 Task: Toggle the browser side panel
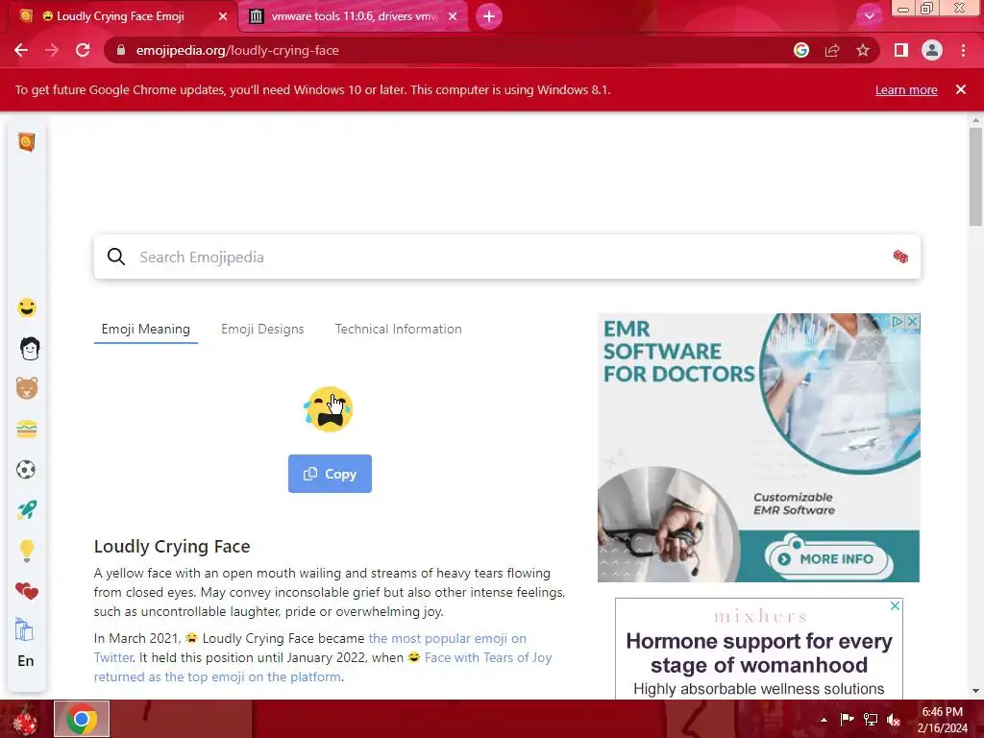coord(901,50)
